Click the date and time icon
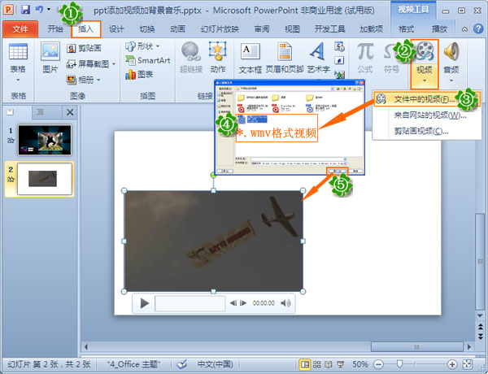This screenshot has width=488, height=374. [x=339, y=46]
